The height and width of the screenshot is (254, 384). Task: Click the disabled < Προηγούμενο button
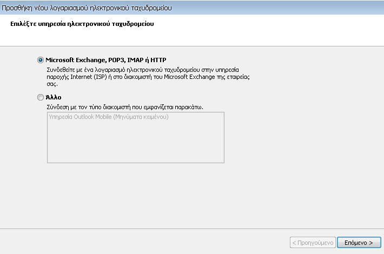(x=313, y=243)
